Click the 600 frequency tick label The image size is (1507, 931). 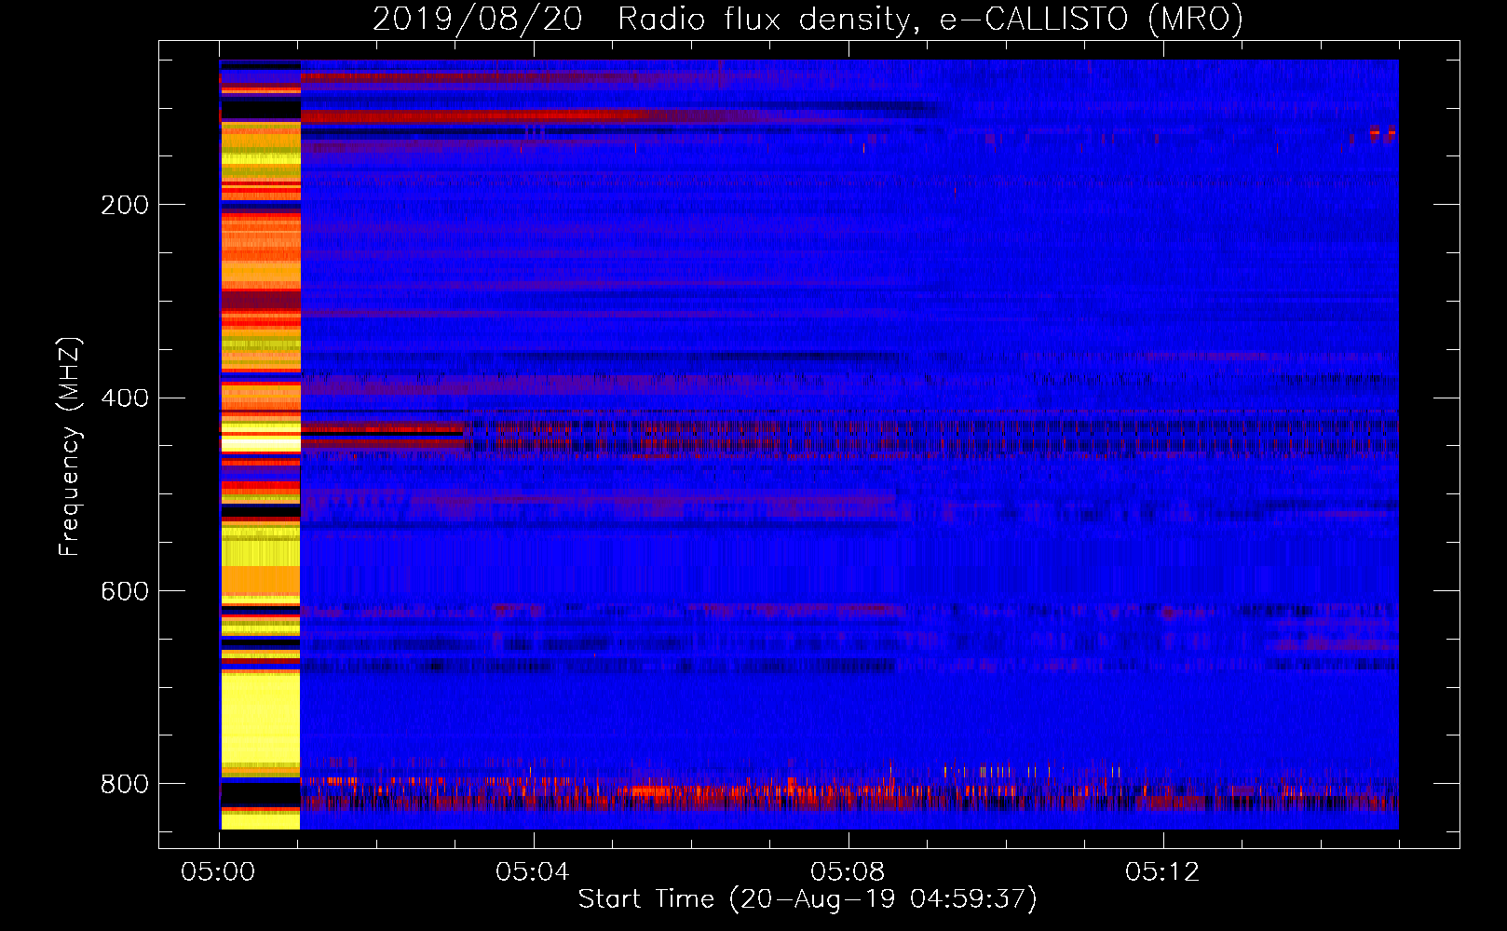[125, 592]
